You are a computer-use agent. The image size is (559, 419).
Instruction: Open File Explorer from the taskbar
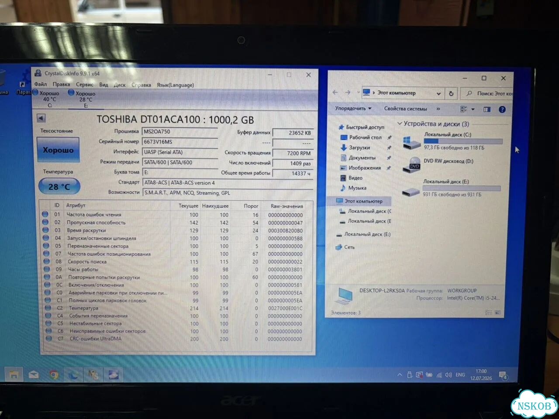14,374
